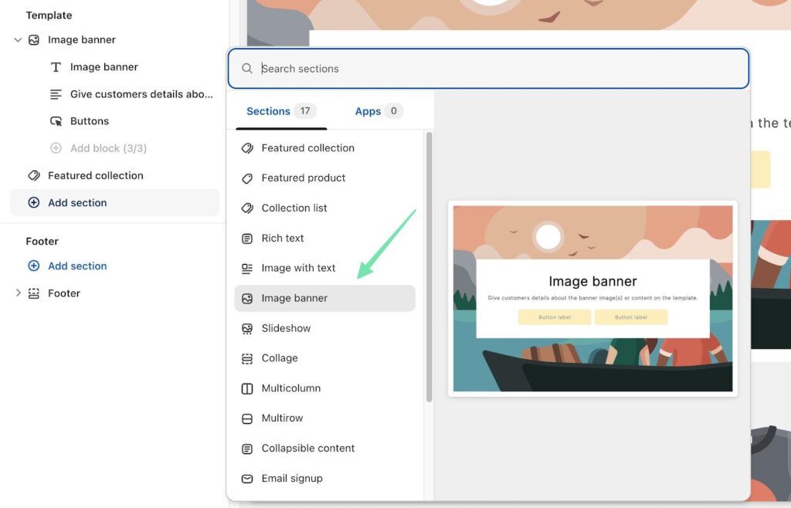Select the Sections tab

click(x=280, y=111)
